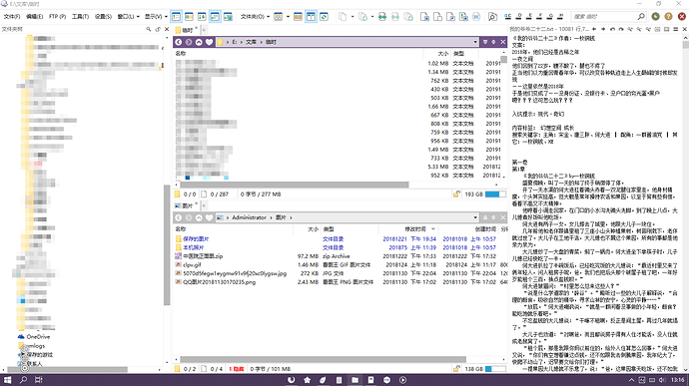The width and height of the screenshot is (689, 386).
Task: Click the magnifier button in the search field
Action: point(641,17)
